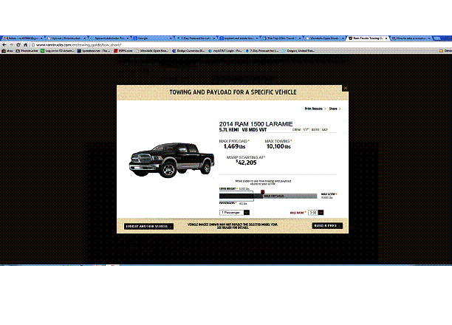Click the browser Back arrow

coord(4,45)
